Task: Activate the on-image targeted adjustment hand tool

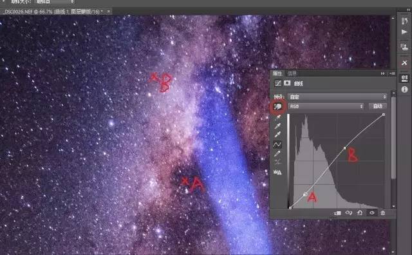Action: click(277, 106)
